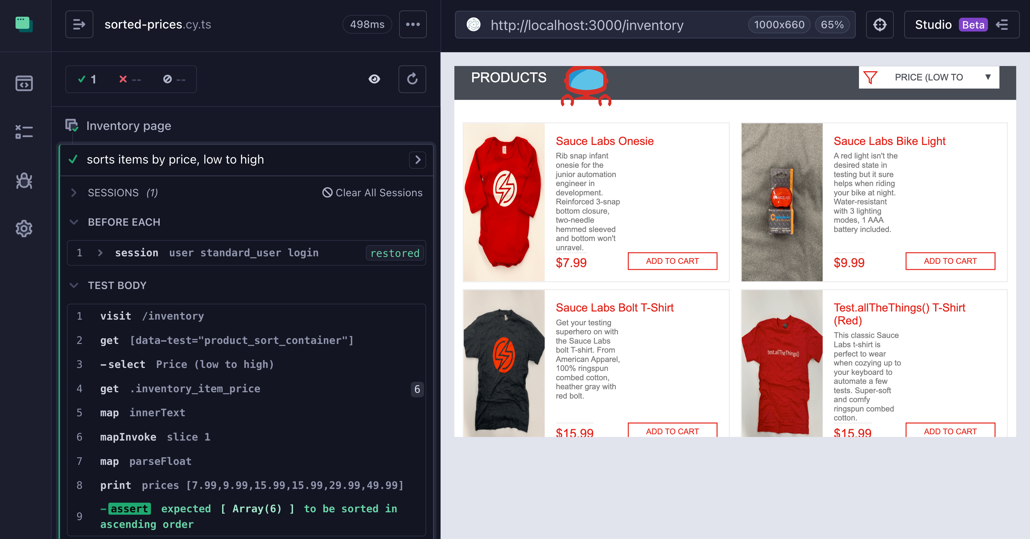Open the Specs list sidebar icon

(x=24, y=83)
